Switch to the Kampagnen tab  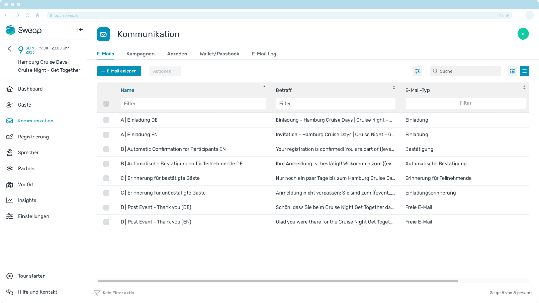(x=140, y=54)
